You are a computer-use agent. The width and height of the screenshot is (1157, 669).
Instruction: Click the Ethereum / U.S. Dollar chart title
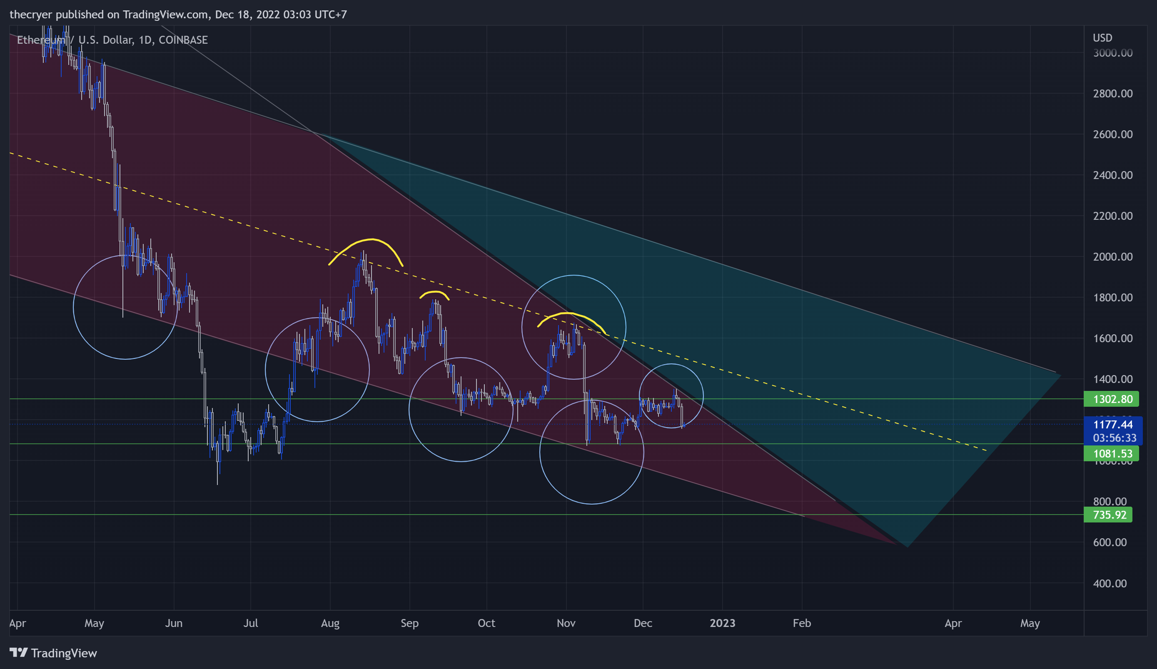pos(112,40)
